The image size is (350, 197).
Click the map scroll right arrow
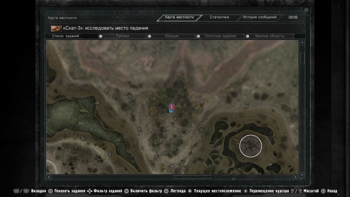point(296,177)
